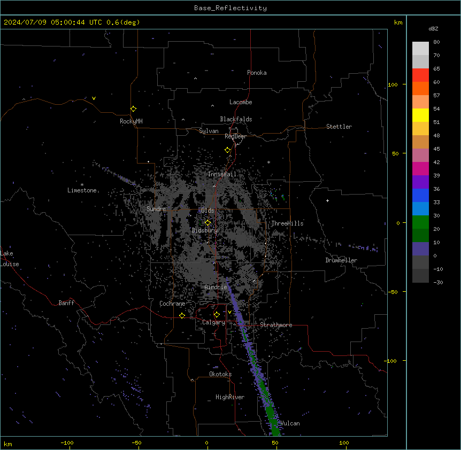
Task: Click the HighRiver label
Action: pyautogui.click(x=230, y=397)
